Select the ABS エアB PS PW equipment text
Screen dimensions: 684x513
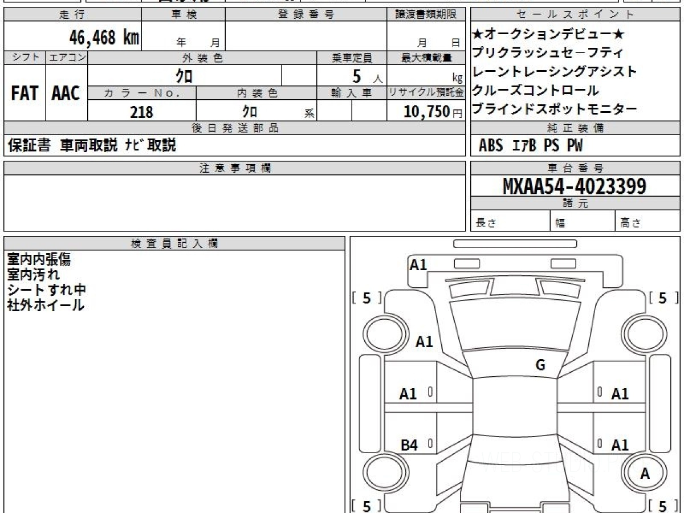click(531, 146)
